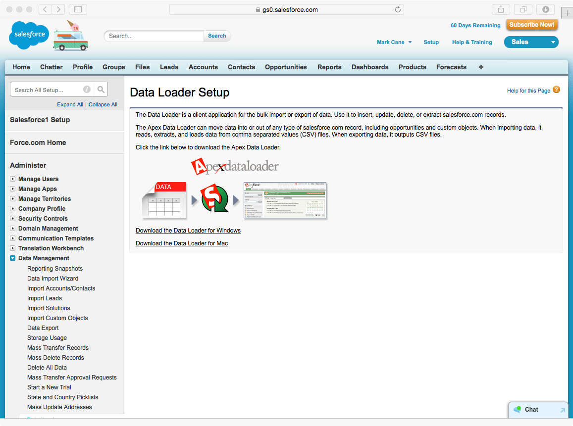573x426 pixels.
Task: Toggle the Safari sidebar button
Action: coord(78,9)
